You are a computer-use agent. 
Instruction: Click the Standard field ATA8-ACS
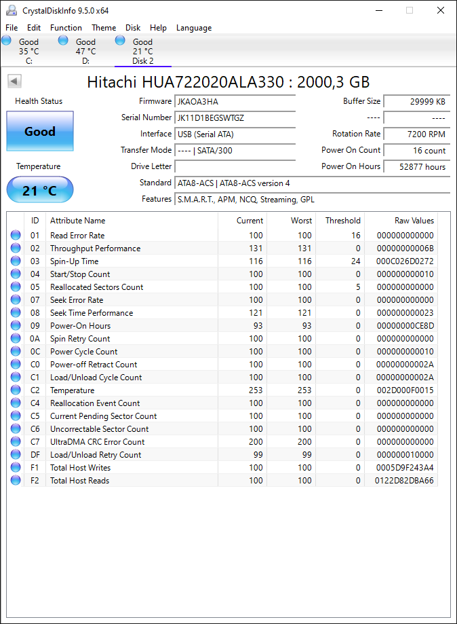tap(313, 183)
